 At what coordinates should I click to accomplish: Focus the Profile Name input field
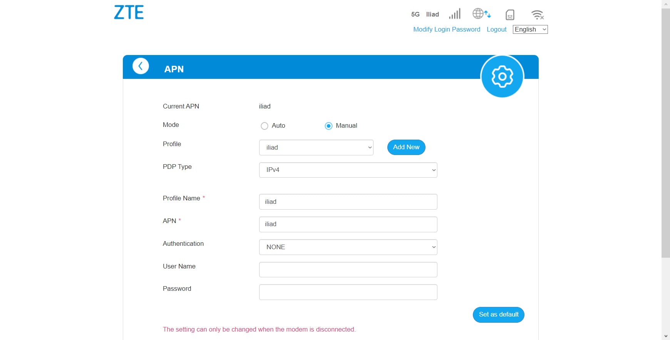click(x=348, y=202)
